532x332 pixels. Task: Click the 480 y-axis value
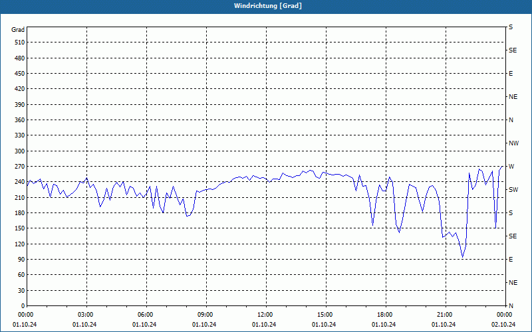click(20, 58)
